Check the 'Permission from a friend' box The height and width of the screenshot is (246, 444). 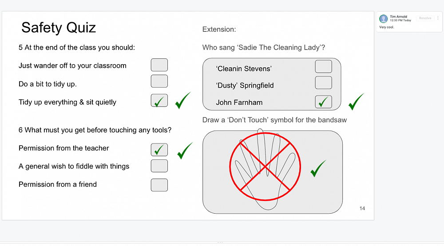[159, 185]
